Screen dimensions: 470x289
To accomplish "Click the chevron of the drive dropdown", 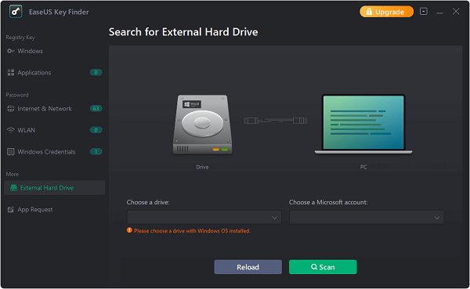I will [274, 218].
